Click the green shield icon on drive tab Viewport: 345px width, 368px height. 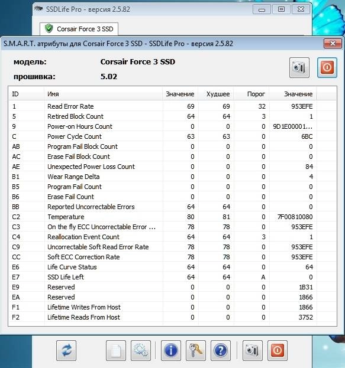49,28
